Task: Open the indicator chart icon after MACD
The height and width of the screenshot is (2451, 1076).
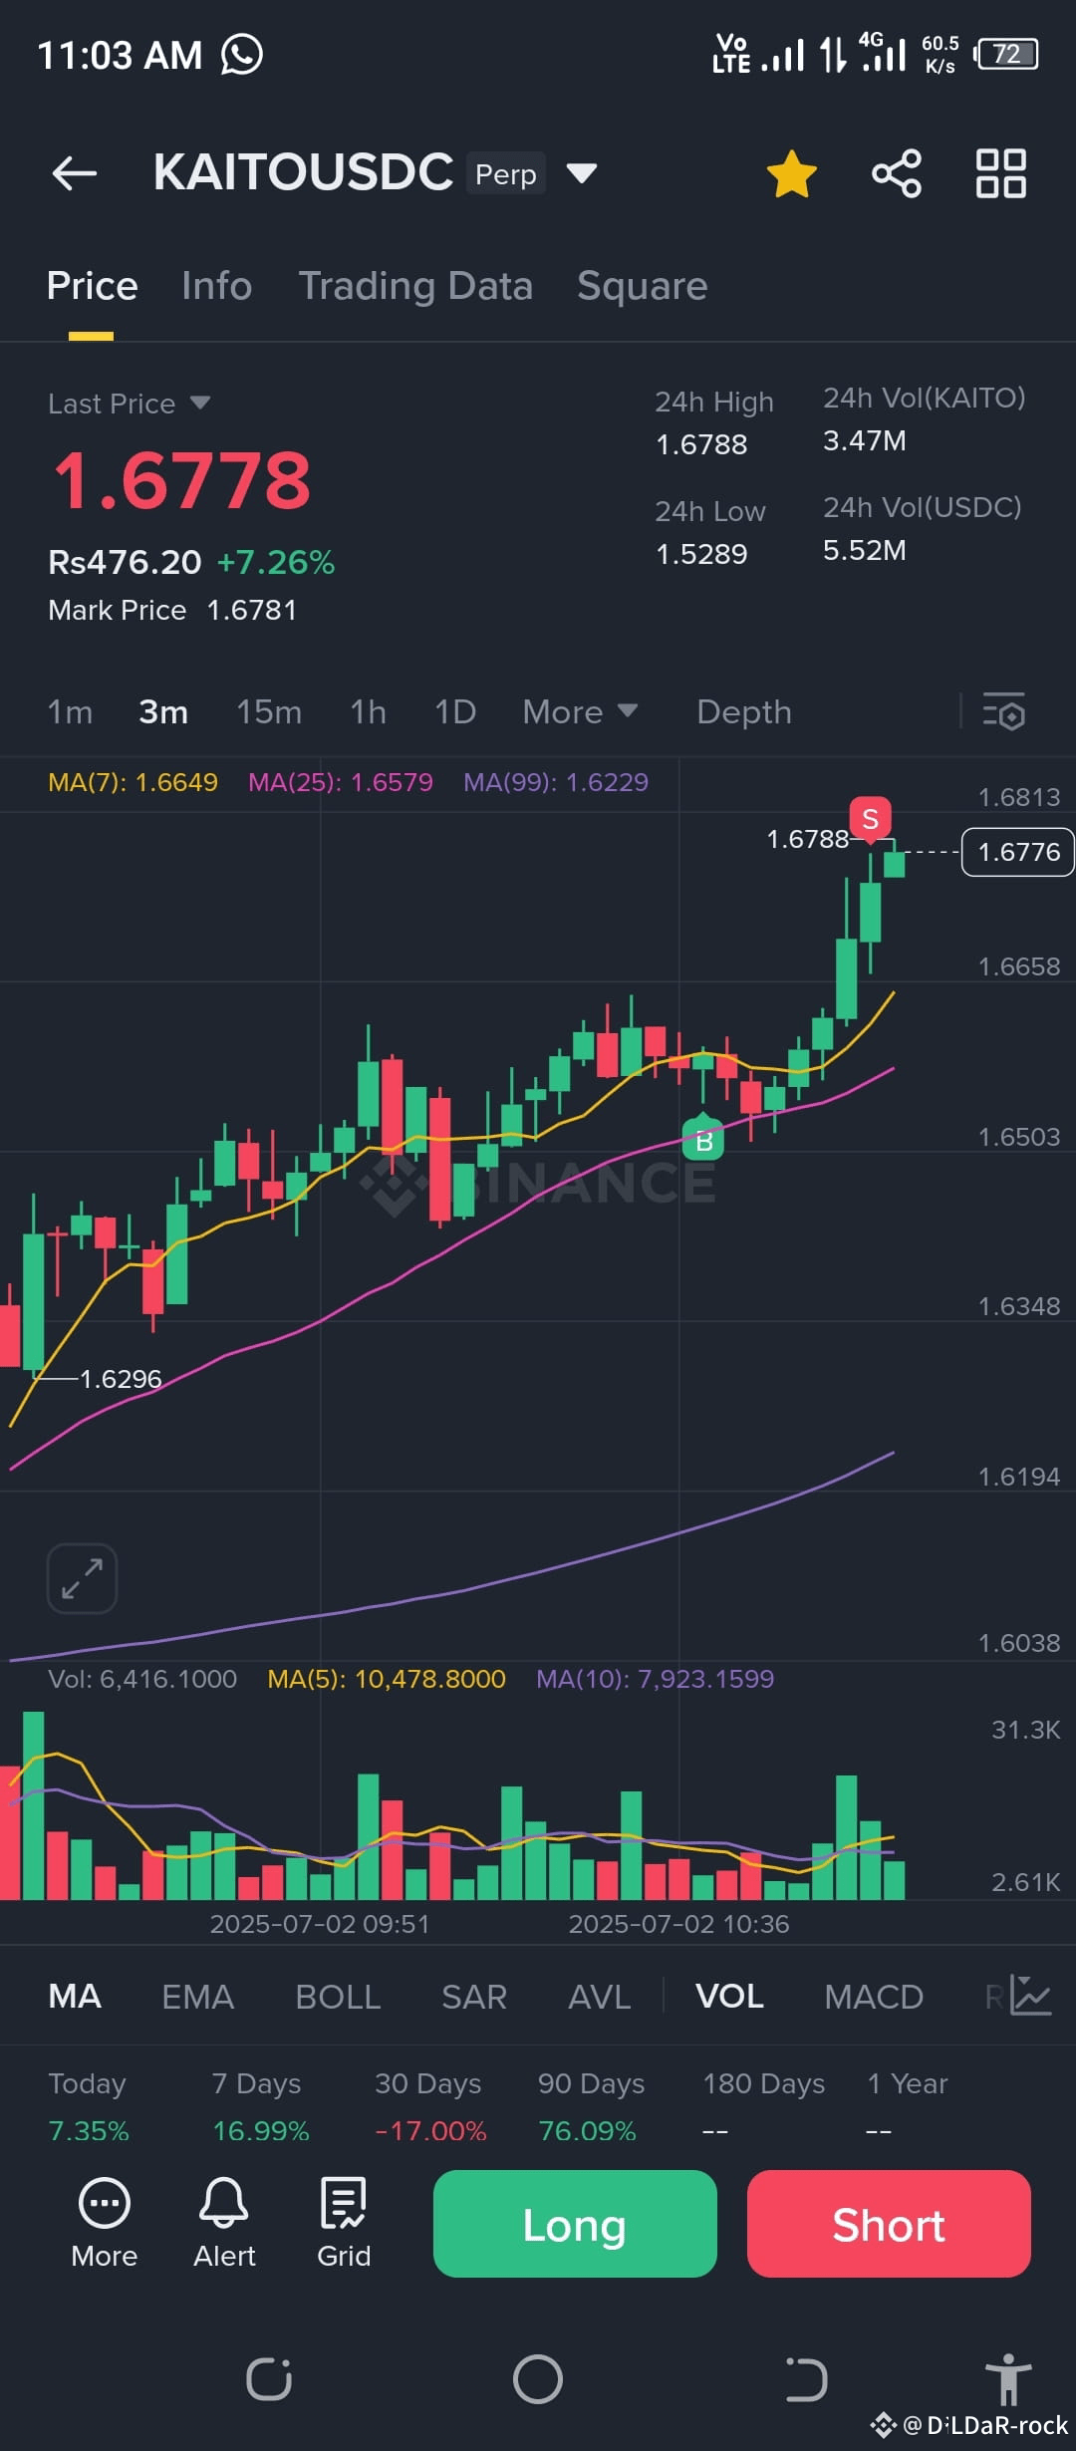Action: [x=1031, y=1996]
